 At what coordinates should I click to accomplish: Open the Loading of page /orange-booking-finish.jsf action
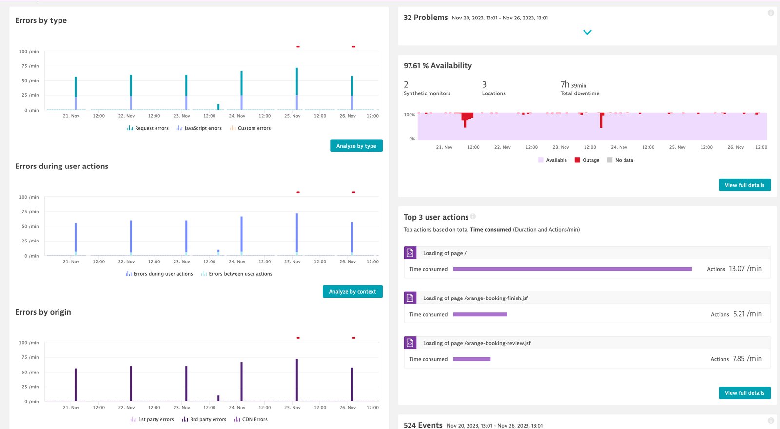pos(475,298)
